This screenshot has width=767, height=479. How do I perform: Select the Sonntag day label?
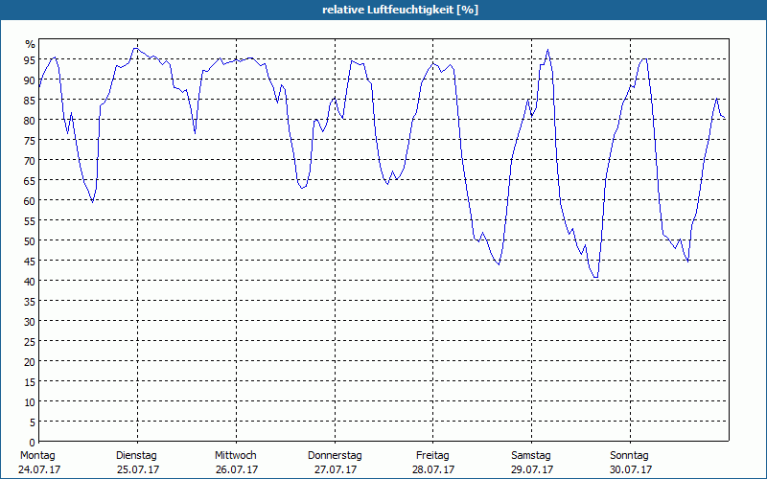(629, 455)
